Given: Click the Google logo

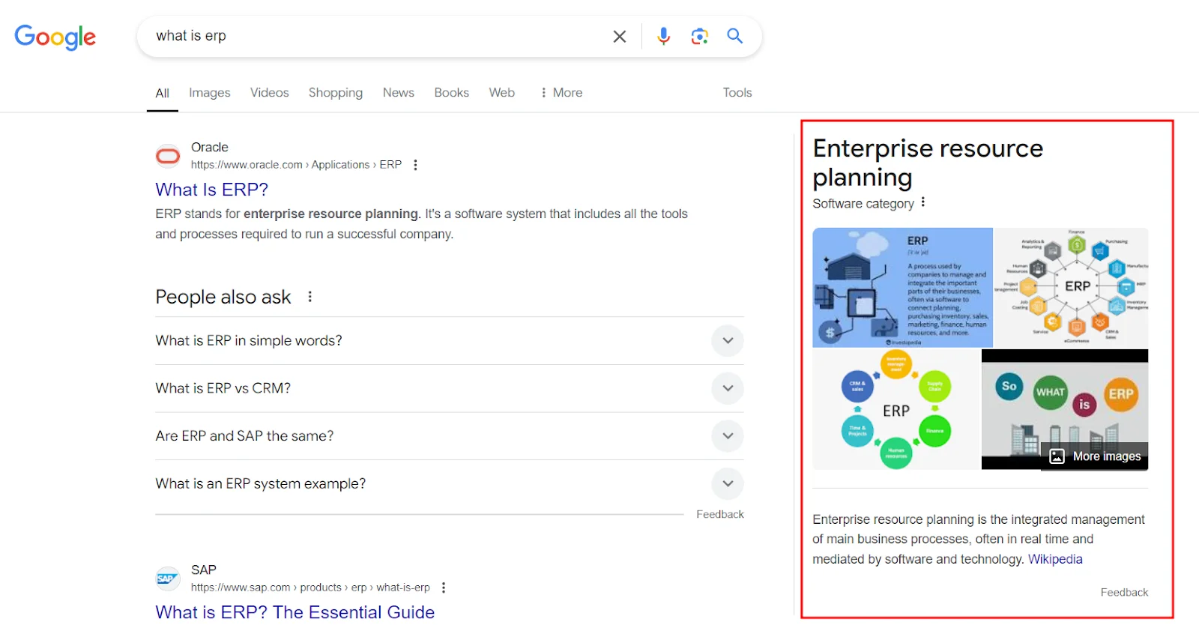Looking at the screenshot, I should tap(55, 37).
